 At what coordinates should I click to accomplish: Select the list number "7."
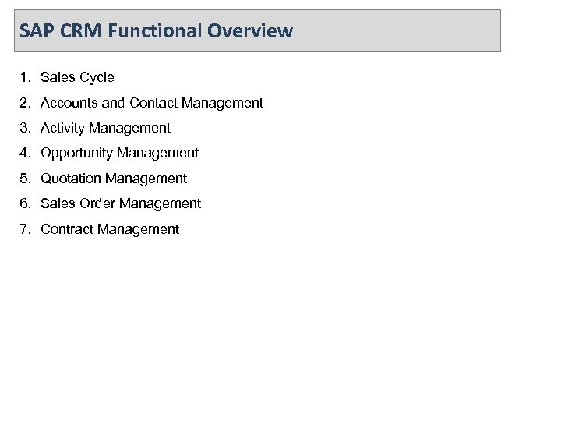(x=26, y=229)
